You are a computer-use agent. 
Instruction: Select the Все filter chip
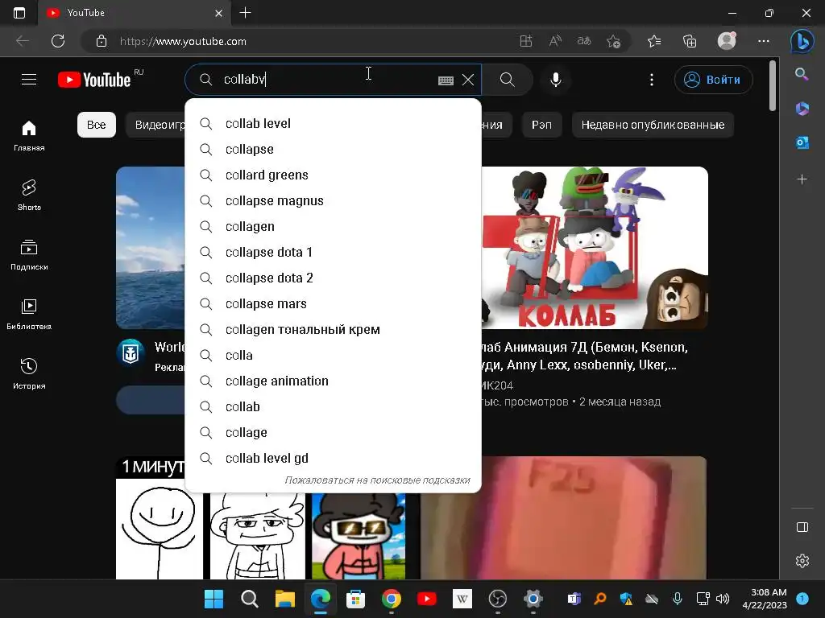pos(97,125)
